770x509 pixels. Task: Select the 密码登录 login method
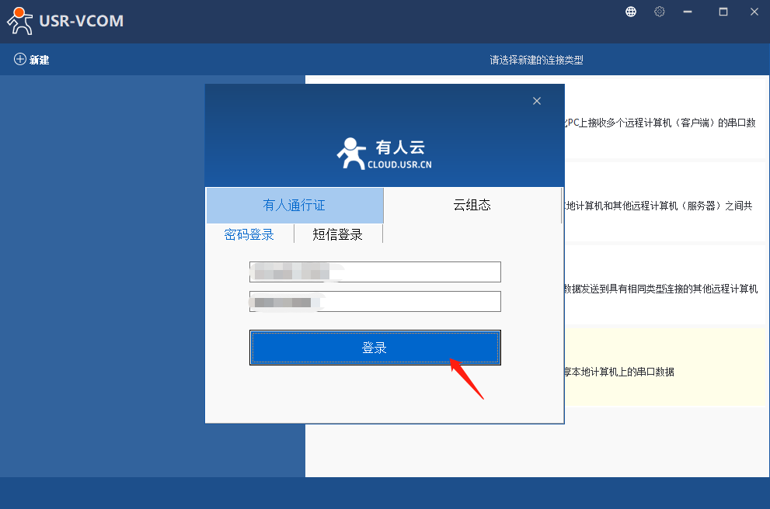[249, 234]
